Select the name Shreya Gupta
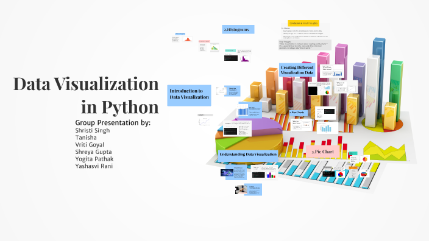The image size is (429, 241). click(x=93, y=152)
